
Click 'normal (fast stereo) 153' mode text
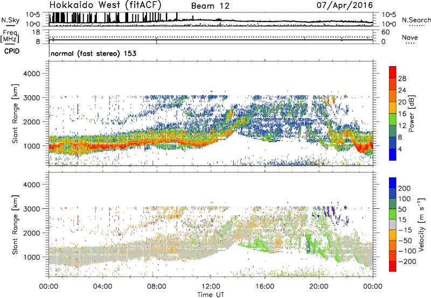click(x=93, y=53)
